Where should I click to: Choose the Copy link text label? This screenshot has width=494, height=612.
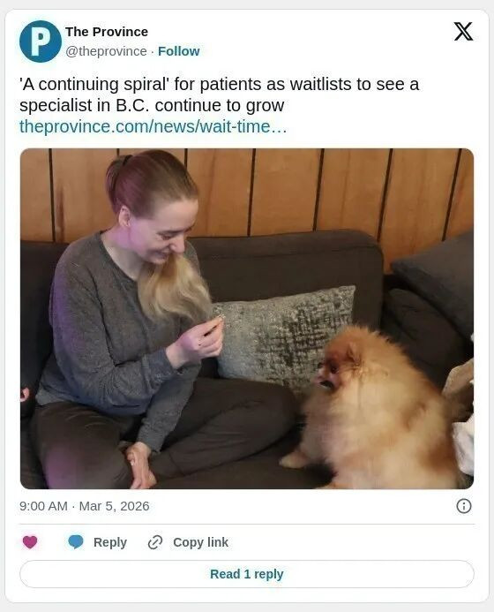(x=200, y=542)
